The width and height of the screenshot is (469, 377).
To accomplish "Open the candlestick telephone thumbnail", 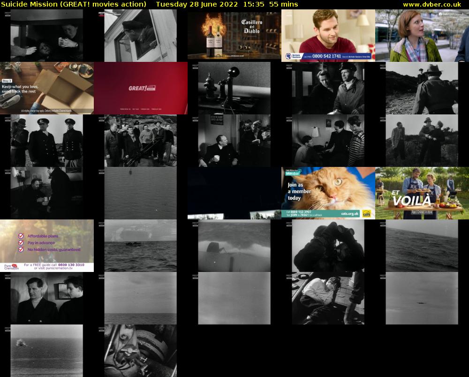I will [234, 88].
